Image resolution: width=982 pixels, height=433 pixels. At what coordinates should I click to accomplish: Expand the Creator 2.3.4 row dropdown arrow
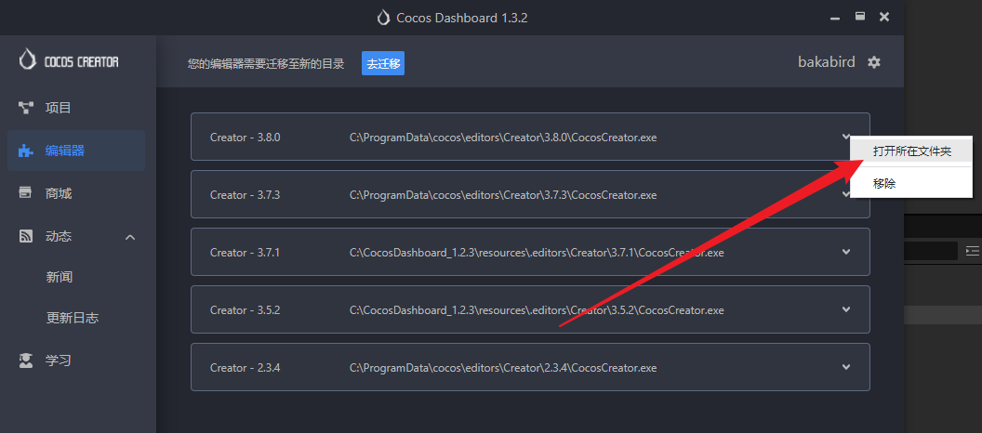point(846,367)
